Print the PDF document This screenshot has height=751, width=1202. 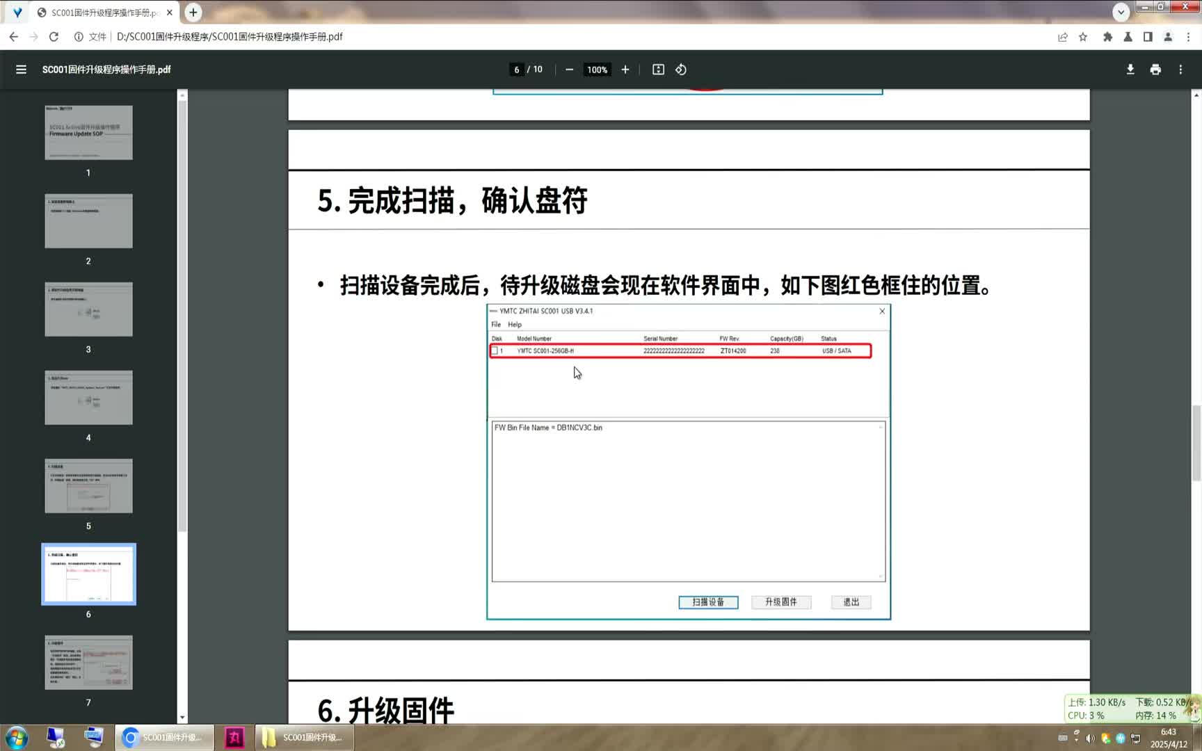(x=1155, y=70)
